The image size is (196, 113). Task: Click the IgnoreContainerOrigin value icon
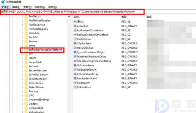coord(75,52)
